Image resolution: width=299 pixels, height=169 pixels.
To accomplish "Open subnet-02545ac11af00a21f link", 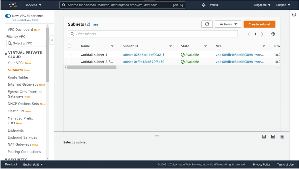I will 143,55.
